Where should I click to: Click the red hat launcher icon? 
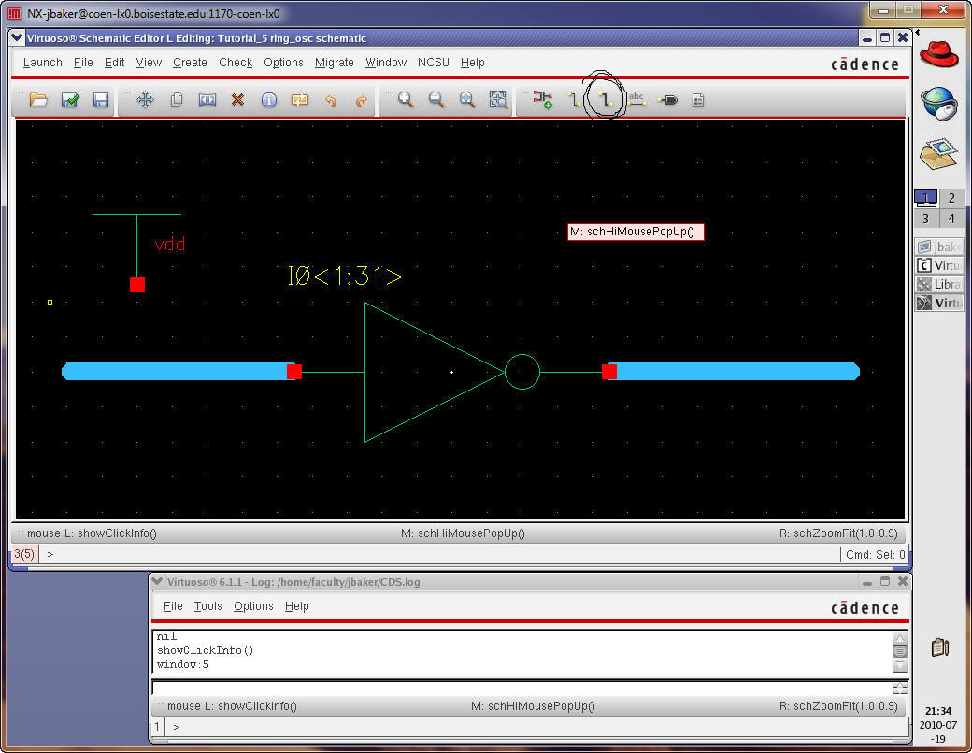click(x=939, y=51)
